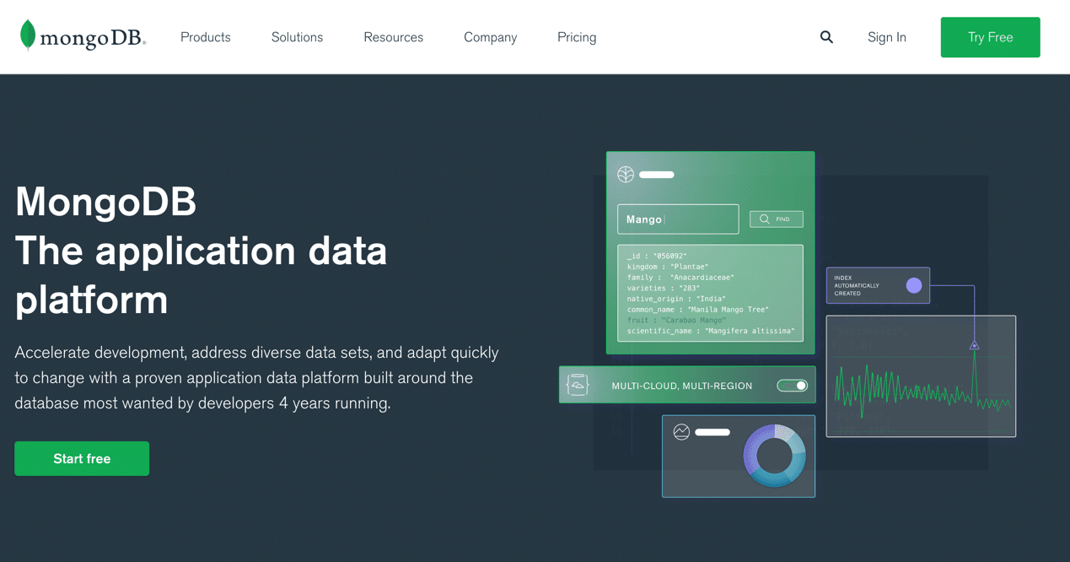This screenshot has width=1070, height=562.
Task: Click the search magnifier icon in the header
Action: 825,37
